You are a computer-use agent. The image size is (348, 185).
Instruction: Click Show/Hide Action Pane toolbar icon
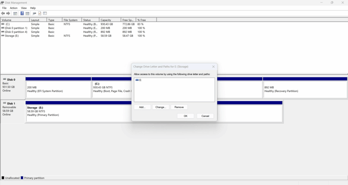(27, 13)
